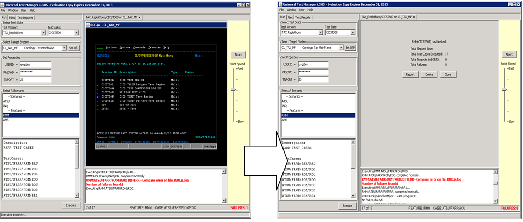Click Report button in results summary
Viewport: 523px width, 222px height.
[x=410, y=75]
